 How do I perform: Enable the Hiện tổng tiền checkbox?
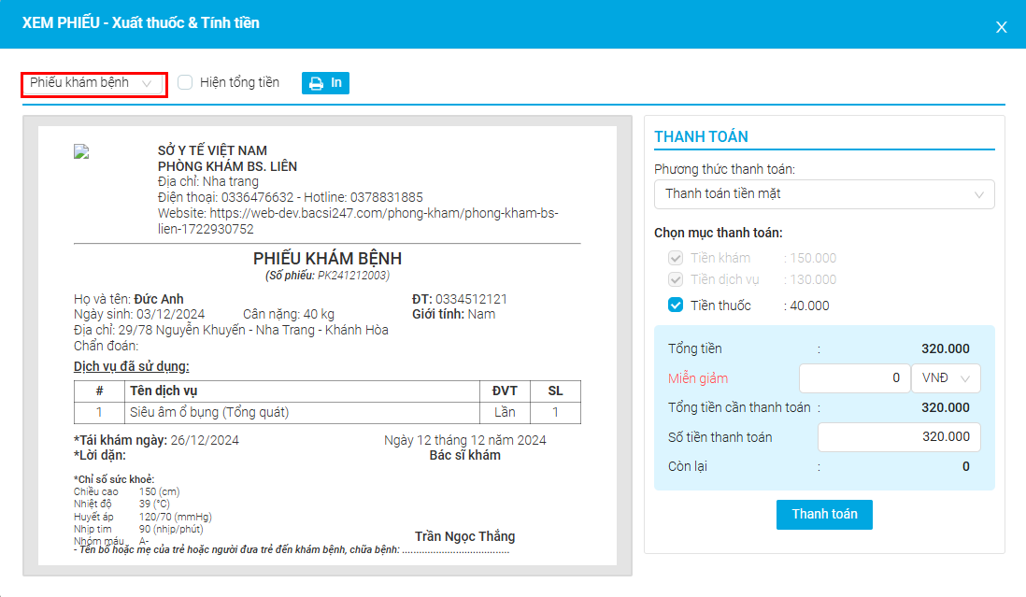click(185, 82)
